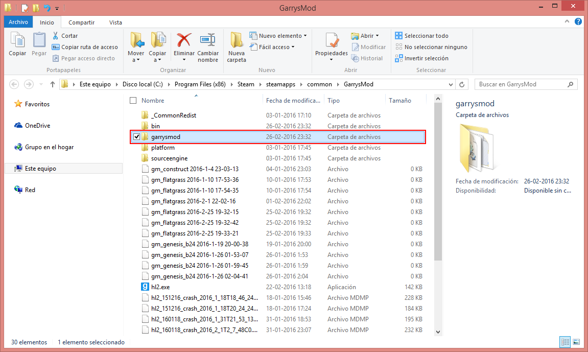The height and width of the screenshot is (352, 588).
Task: Collapse the ribbon with the chevron
Action: (567, 22)
